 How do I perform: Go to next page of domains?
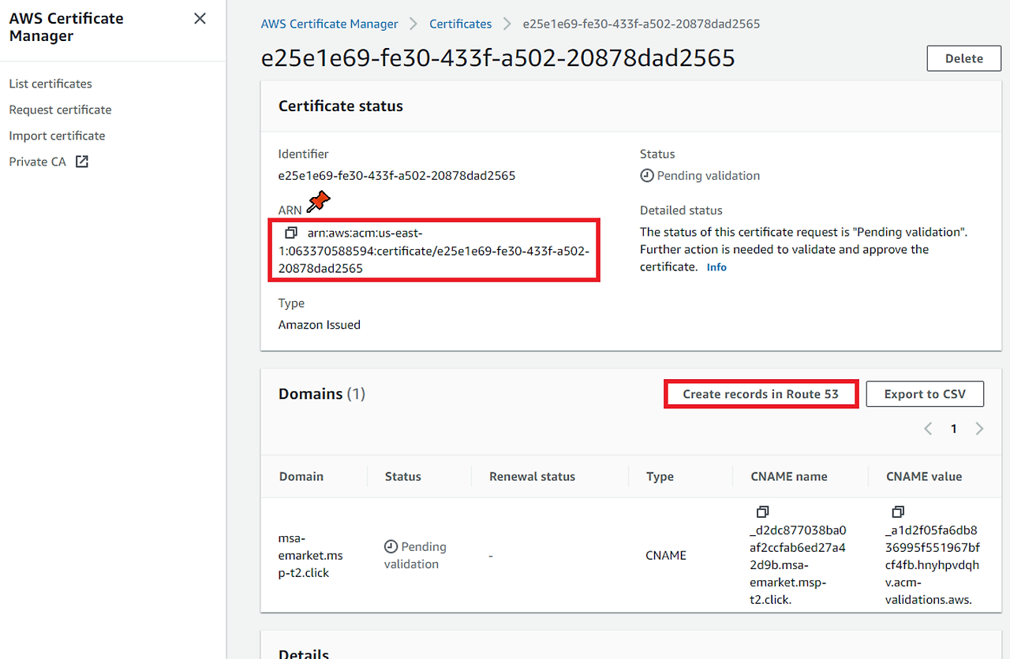click(x=979, y=429)
